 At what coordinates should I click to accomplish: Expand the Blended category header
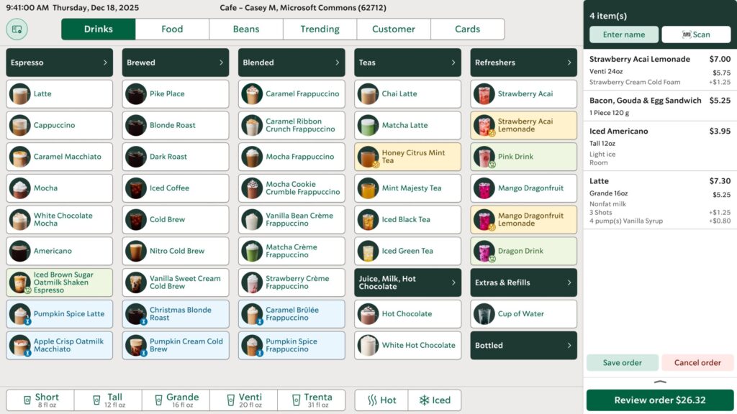pos(291,63)
